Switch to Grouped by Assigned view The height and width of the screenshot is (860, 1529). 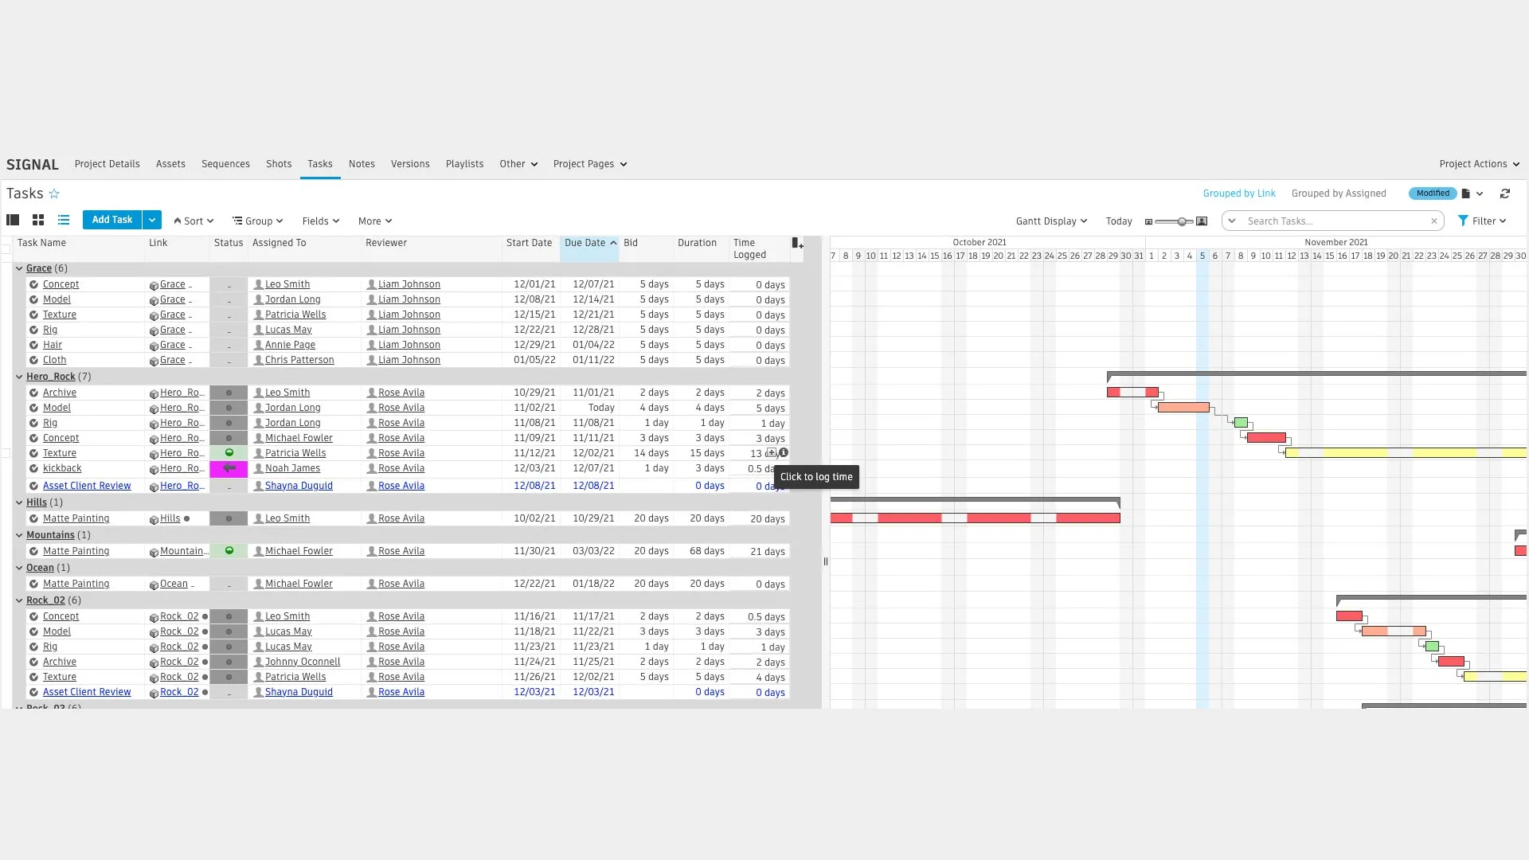click(x=1338, y=194)
